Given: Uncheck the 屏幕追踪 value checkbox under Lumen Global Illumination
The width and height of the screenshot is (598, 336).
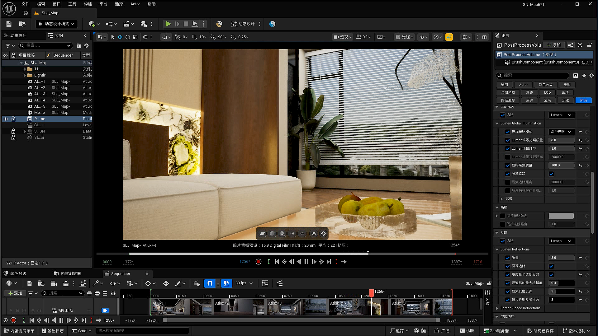Looking at the screenshot, I should [x=551, y=174].
